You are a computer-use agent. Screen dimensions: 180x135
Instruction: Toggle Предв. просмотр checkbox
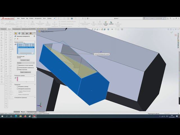pos(17,69)
